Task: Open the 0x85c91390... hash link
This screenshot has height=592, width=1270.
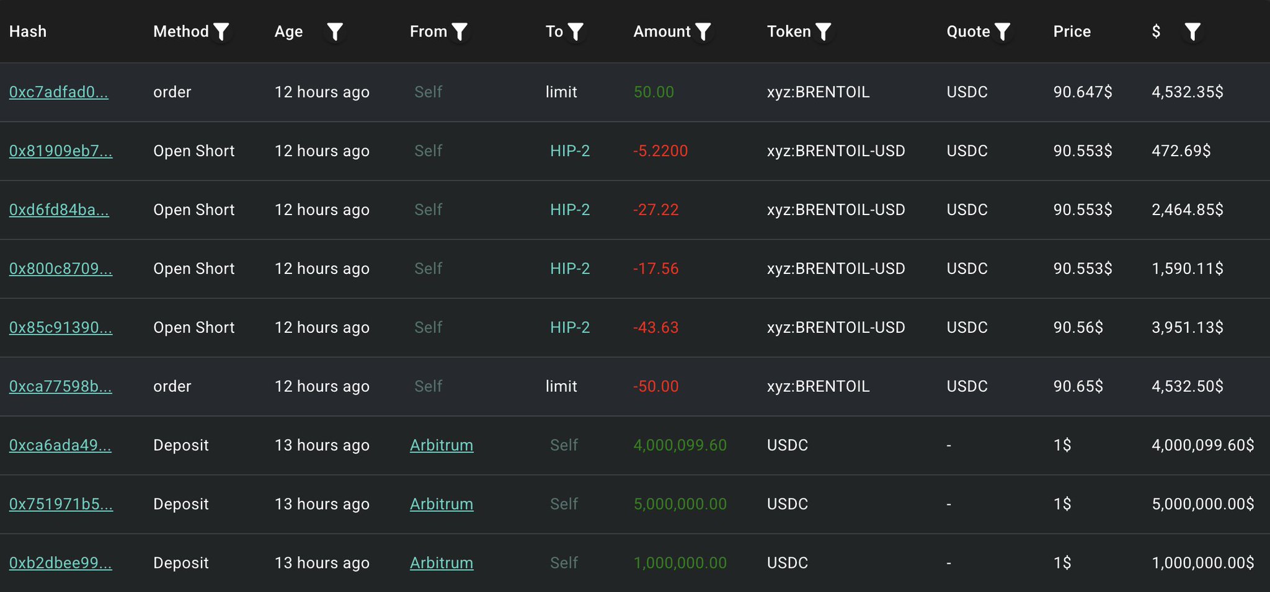Action: (61, 327)
